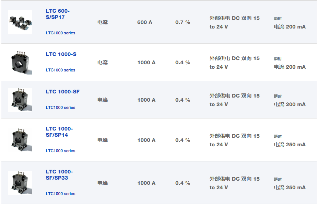This screenshot has width=317, height=204.
Task: Follow LTC1000 series link under LTC 1000-SF/SP14
Action: [x=60, y=151]
